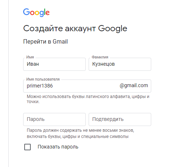Click the small floating Фамилия label
Screen dimensions: 174x167
100,57
